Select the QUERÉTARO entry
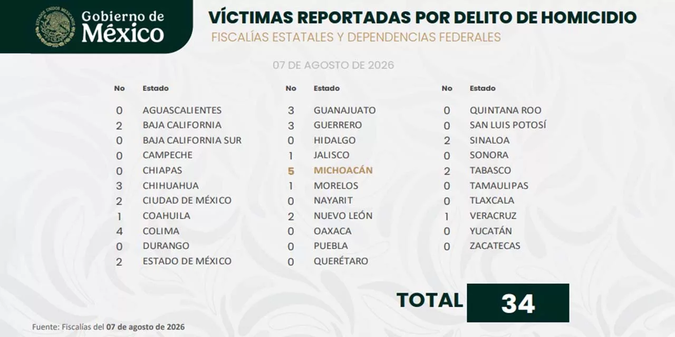675x337 pixels. pyautogui.click(x=341, y=261)
